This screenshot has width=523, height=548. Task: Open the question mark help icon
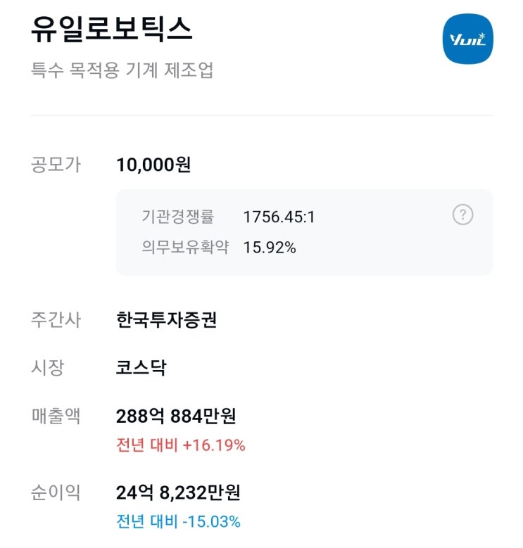click(x=462, y=215)
